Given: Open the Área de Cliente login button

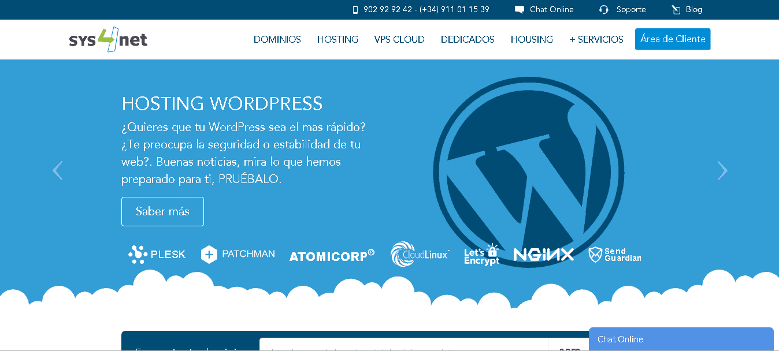Looking at the screenshot, I should 673,39.
